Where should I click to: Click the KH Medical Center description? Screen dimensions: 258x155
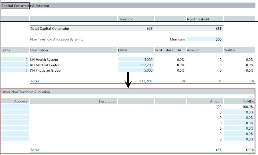click(x=45, y=65)
